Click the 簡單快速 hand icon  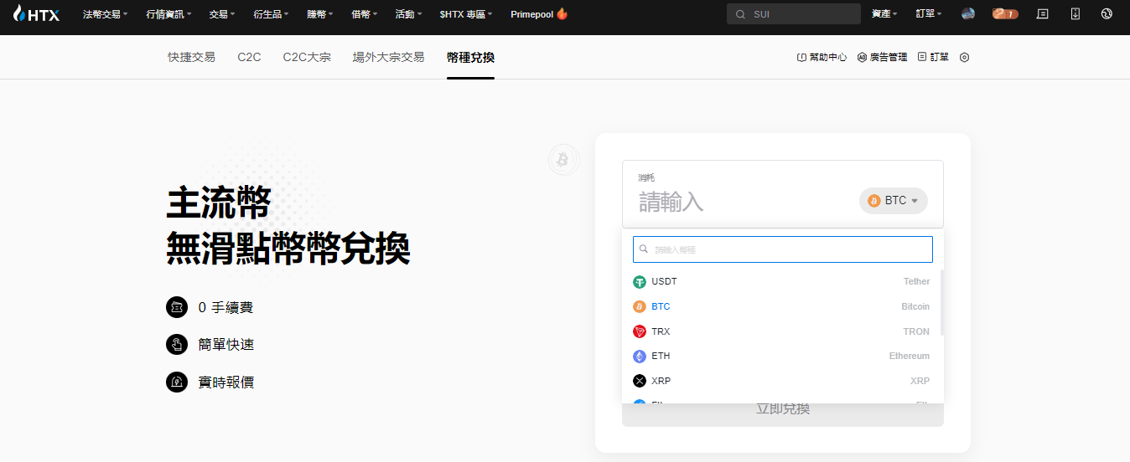(177, 344)
